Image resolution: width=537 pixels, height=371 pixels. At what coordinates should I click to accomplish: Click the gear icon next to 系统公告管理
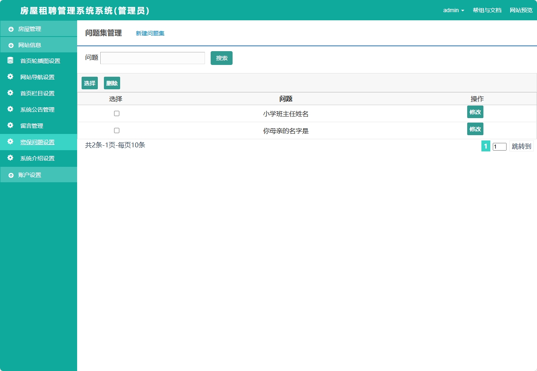pyautogui.click(x=10, y=109)
